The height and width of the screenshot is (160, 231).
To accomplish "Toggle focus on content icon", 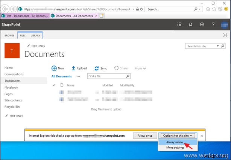I will pyautogui.click(x=225, y=35).
